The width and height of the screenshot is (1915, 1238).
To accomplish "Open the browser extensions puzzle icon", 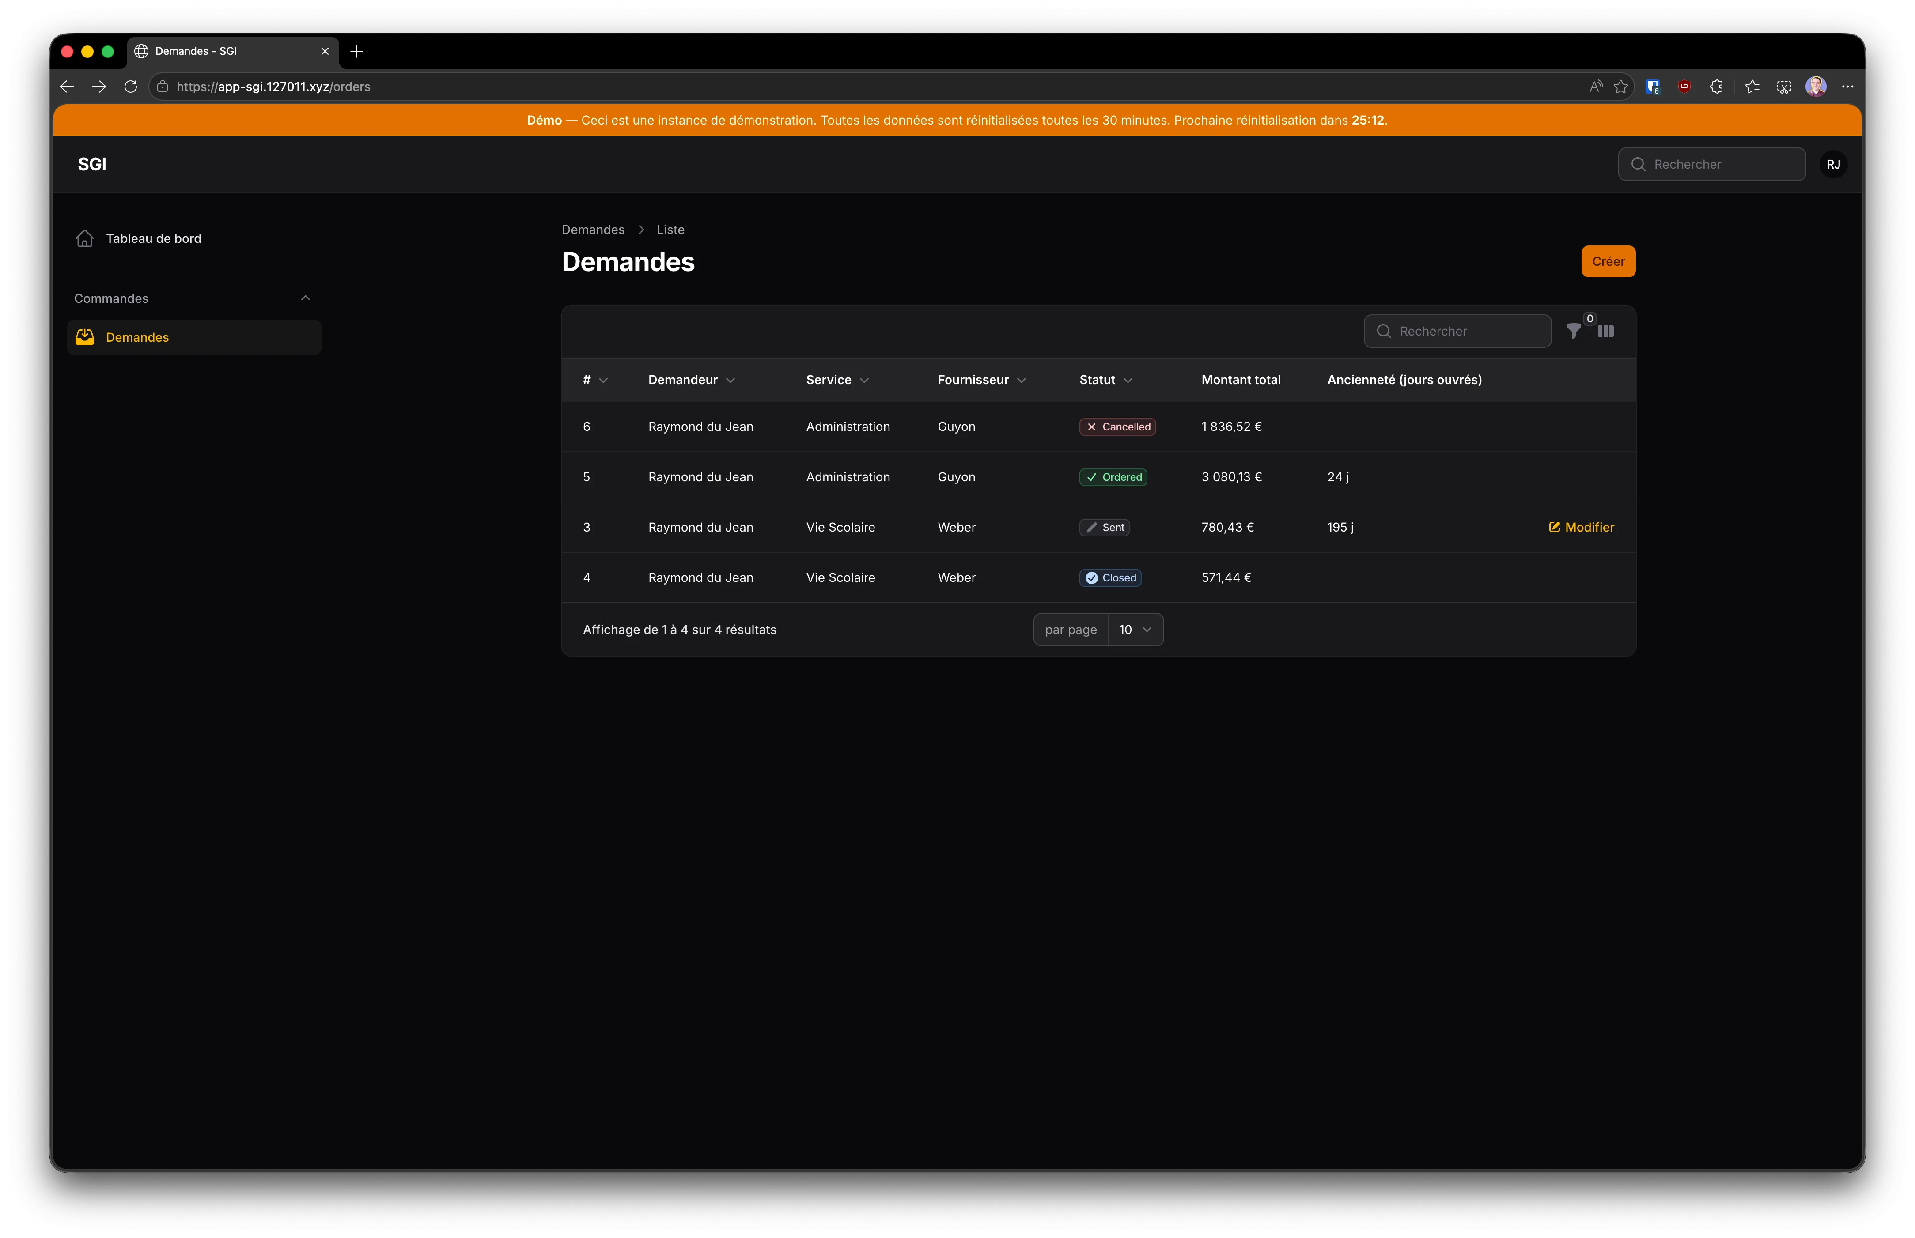I will click(x=1716, y=87).
